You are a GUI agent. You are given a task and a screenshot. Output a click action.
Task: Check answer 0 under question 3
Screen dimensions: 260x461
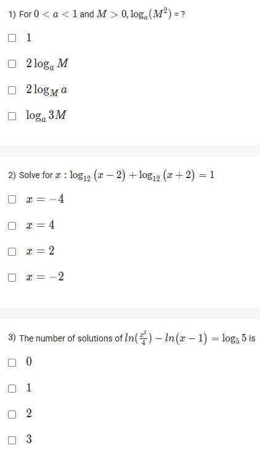pos(12,362)
